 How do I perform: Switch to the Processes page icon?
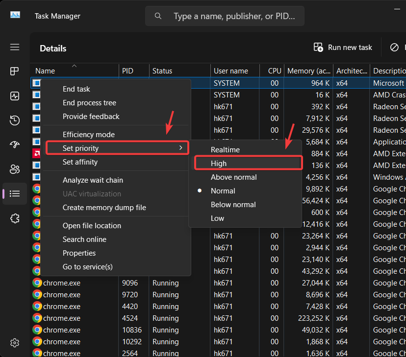click(x=15, y=71)
